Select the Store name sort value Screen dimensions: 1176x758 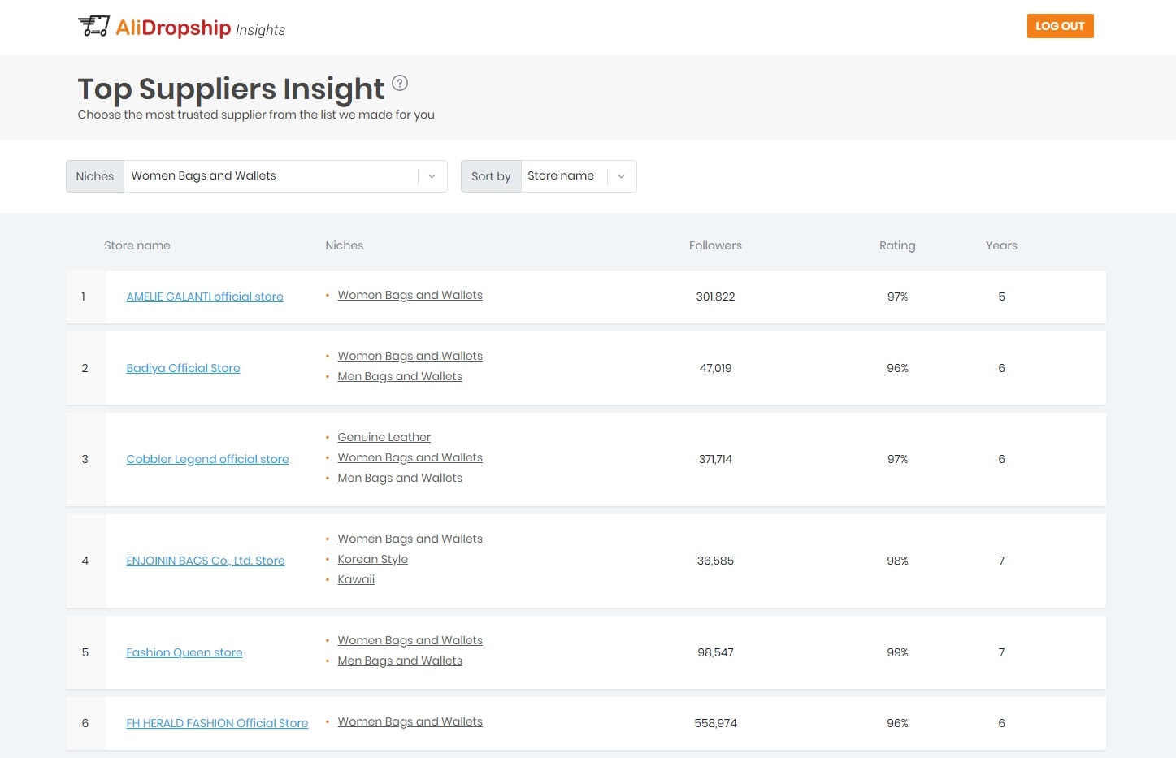pyautogui.click(x=561, y=176)
